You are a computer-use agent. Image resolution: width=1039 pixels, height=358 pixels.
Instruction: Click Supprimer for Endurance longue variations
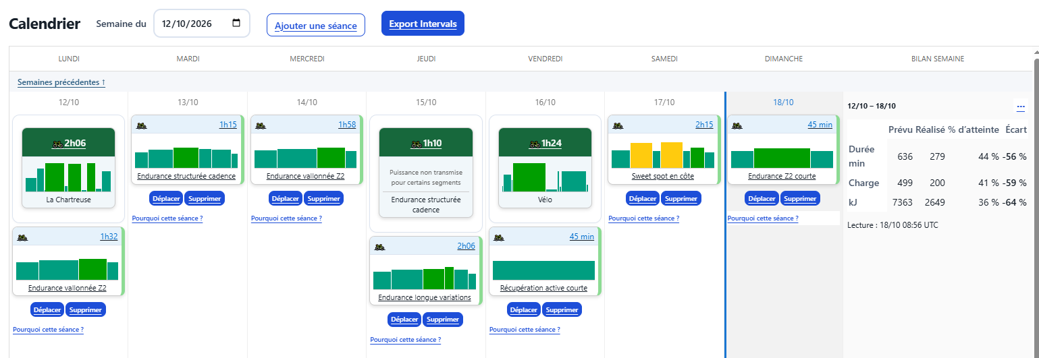coord(442,320)
